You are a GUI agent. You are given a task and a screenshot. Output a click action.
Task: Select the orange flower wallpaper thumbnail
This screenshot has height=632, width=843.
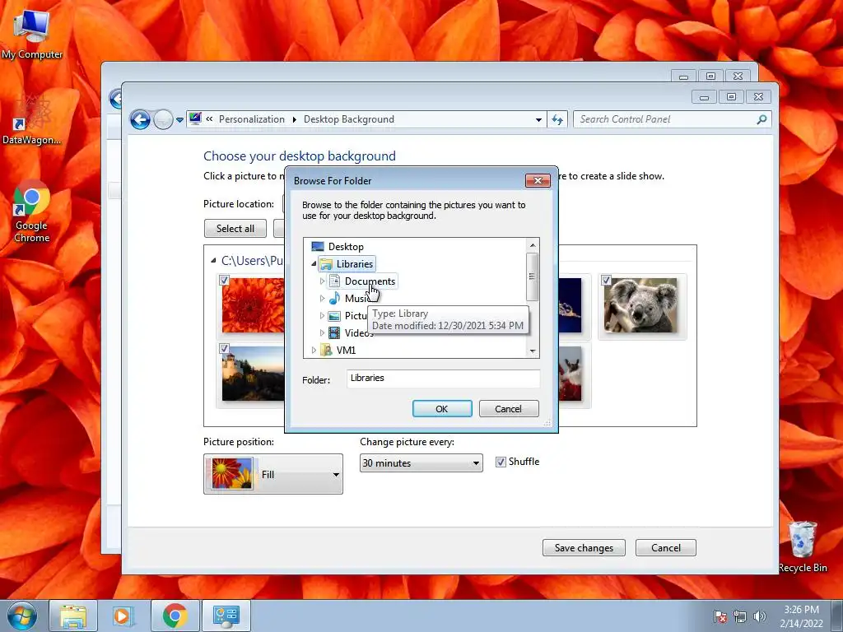click(x=254, y=304)
